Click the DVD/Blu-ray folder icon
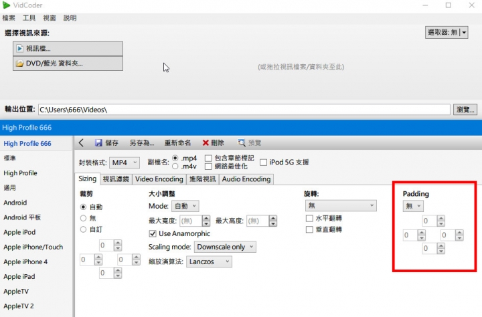The width and height of the screenshot is (482, 317). coord(19,64)
